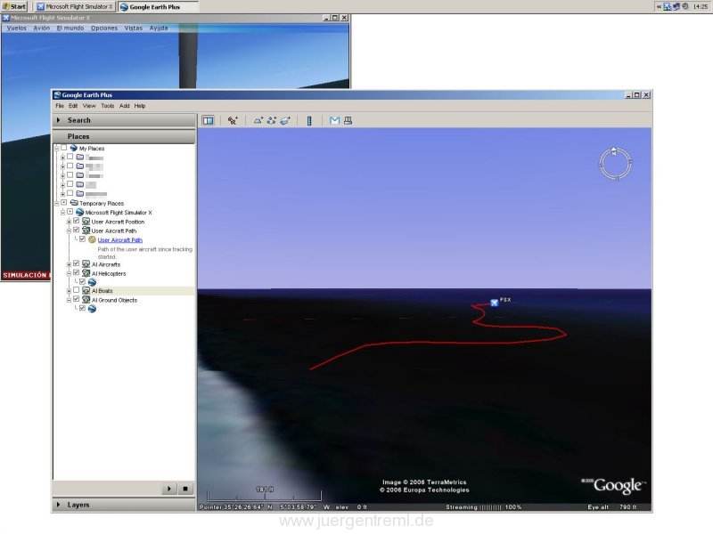
Task: Click the Print icon in toolbar
Action: point(348,121)
